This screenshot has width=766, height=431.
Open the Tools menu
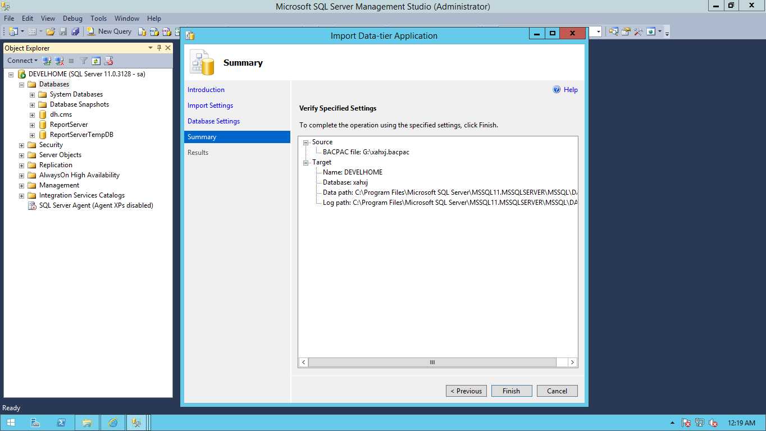click(98, 19)
